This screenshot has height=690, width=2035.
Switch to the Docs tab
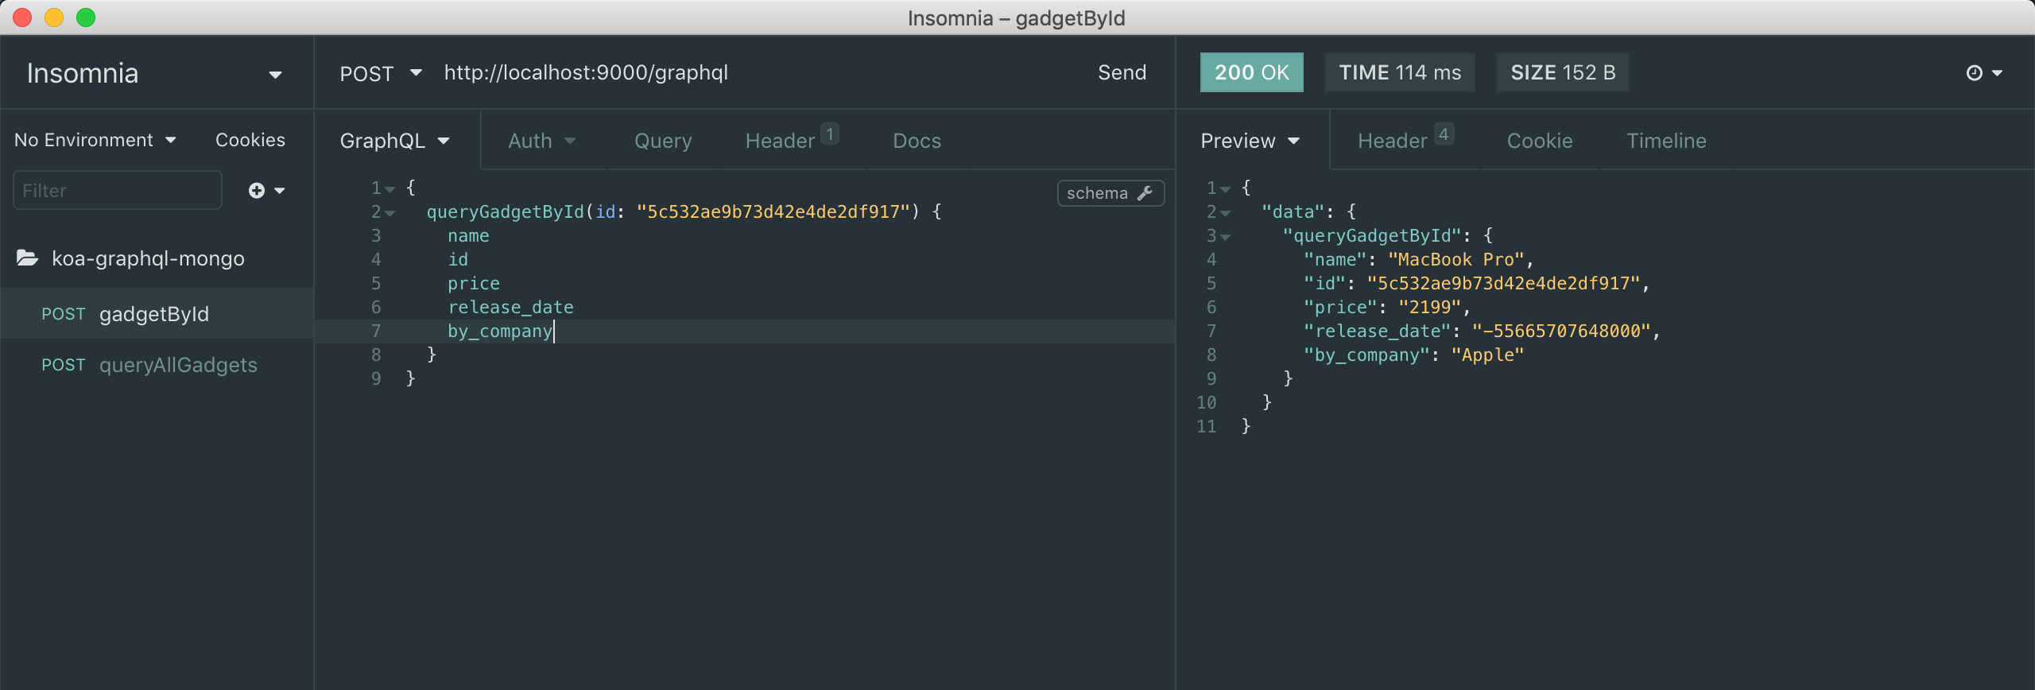point(917,141)
